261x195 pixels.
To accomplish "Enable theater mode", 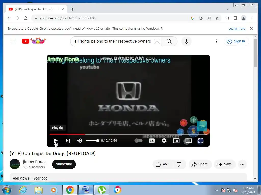I will pos(188,141).
